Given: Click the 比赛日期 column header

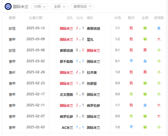Looking at the screenshot, I should [36, 18].
